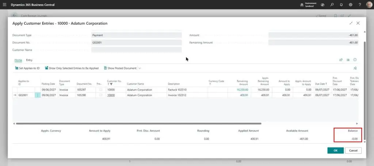Close the Apply Customer Entries dialog
This screenshot has height=166, width=374.
click(x=358, y=23)
